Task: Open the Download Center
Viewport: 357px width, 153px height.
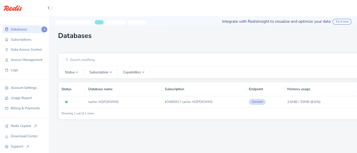Action: [x=24, y=136]
